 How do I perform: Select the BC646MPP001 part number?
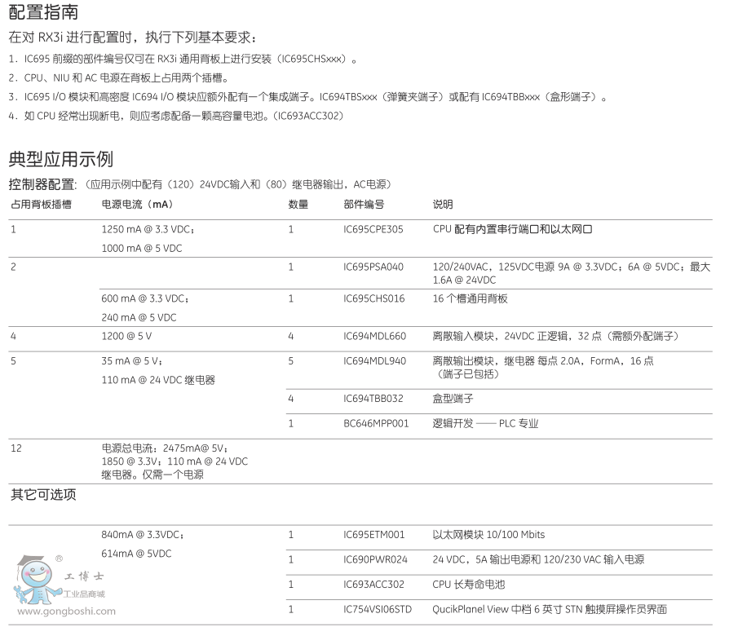[376, 424]
